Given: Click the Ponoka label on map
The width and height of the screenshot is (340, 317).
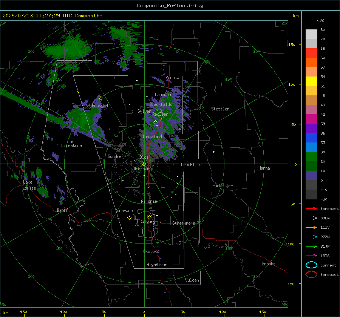Looking at the screenshot, I should (172, 78).
